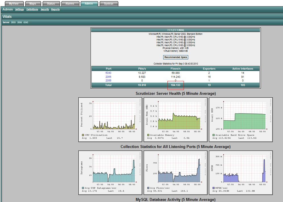283x202 pixels.
Task: Select Active Interfaces value 14 for port 6343
Action: pos(243,73)
